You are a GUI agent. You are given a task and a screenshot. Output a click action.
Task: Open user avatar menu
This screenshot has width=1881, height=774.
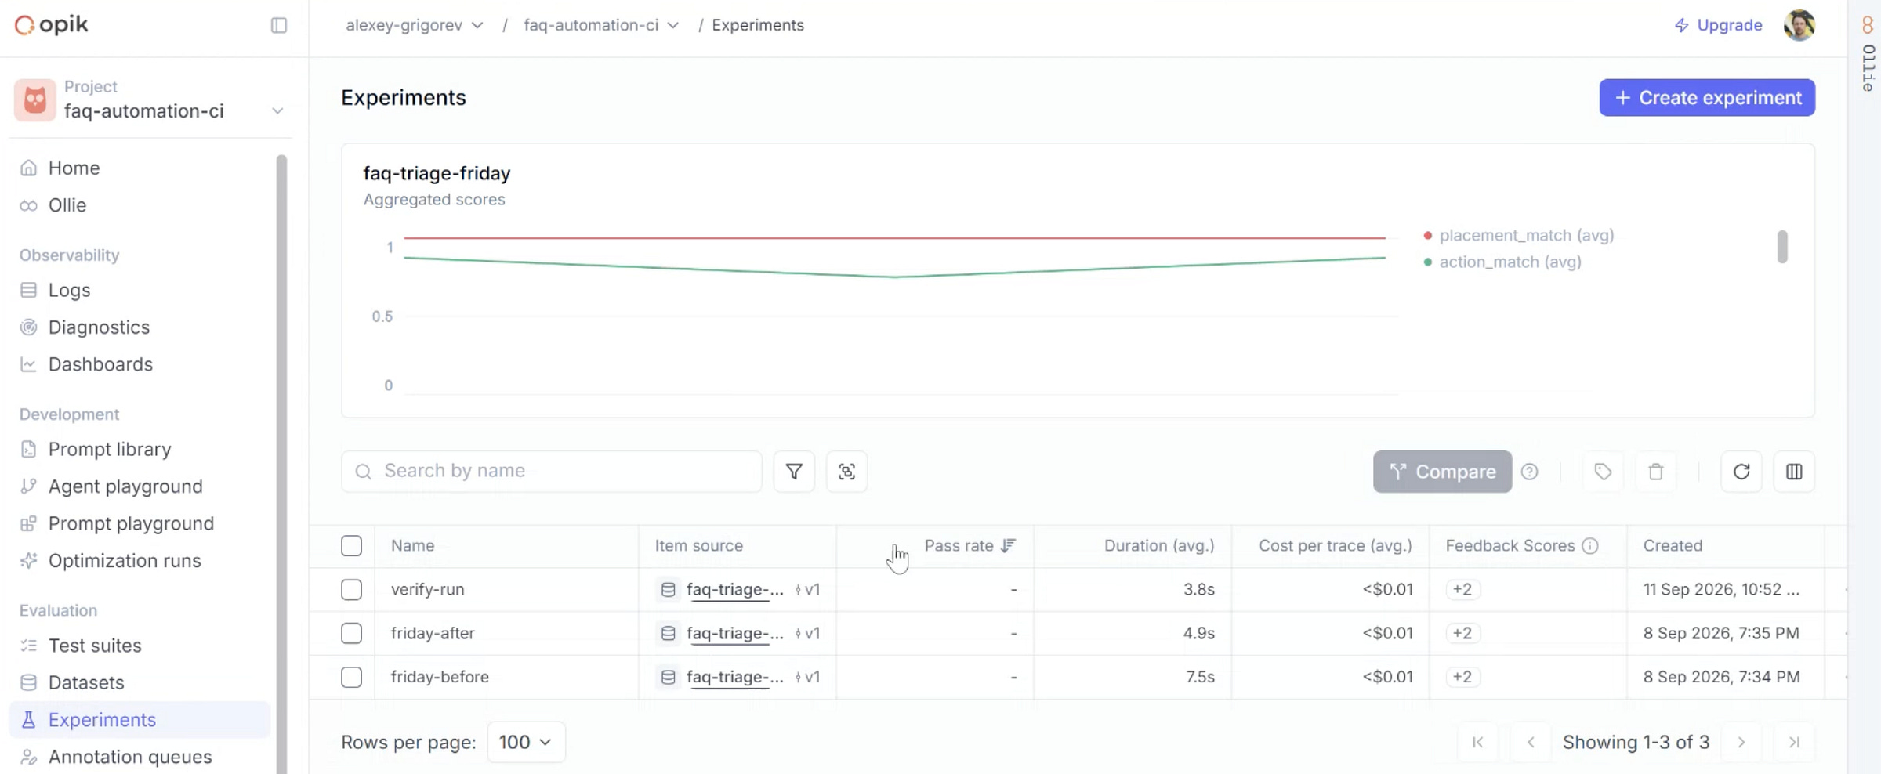pyautogui.click(x=1799, y=25)
